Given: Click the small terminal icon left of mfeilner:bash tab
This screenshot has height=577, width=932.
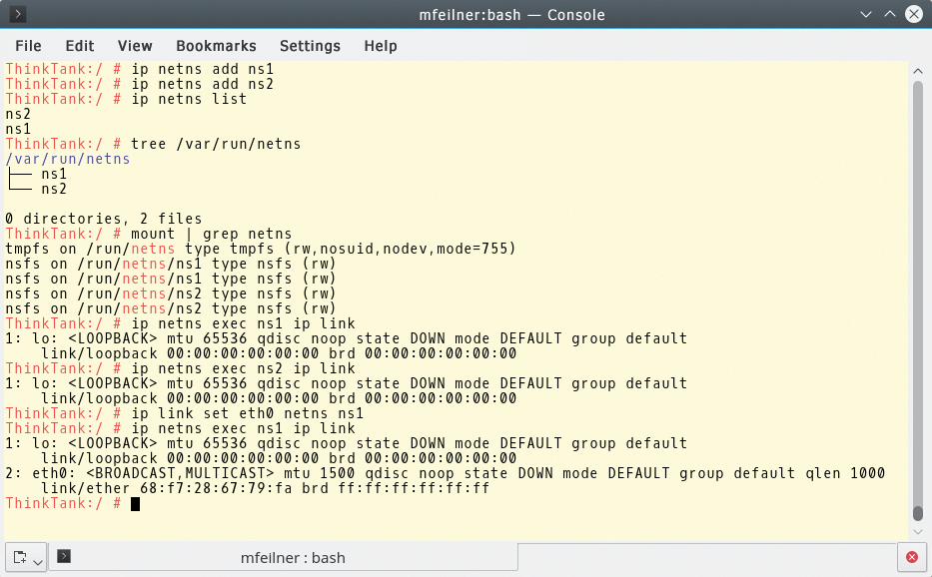Looking at the screenshot, I should point(64,557).
